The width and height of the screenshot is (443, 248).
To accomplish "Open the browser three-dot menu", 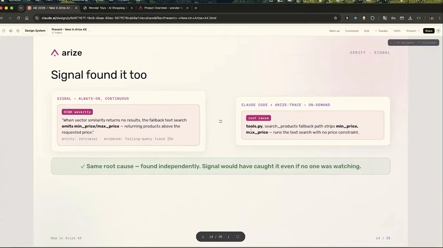I will pyautogui.click(x=440, y=18).
